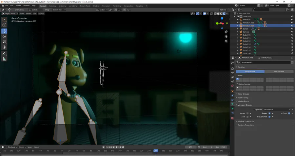Click the Play animation button
The height and width of the screenshot is (156, 295).
tap(116, 147)
